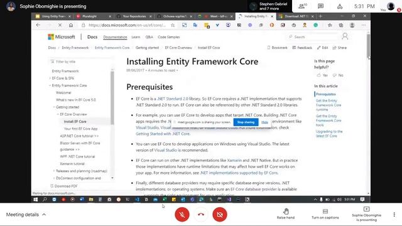
Task: Click browser back arrow
Action: pos(38,25)
